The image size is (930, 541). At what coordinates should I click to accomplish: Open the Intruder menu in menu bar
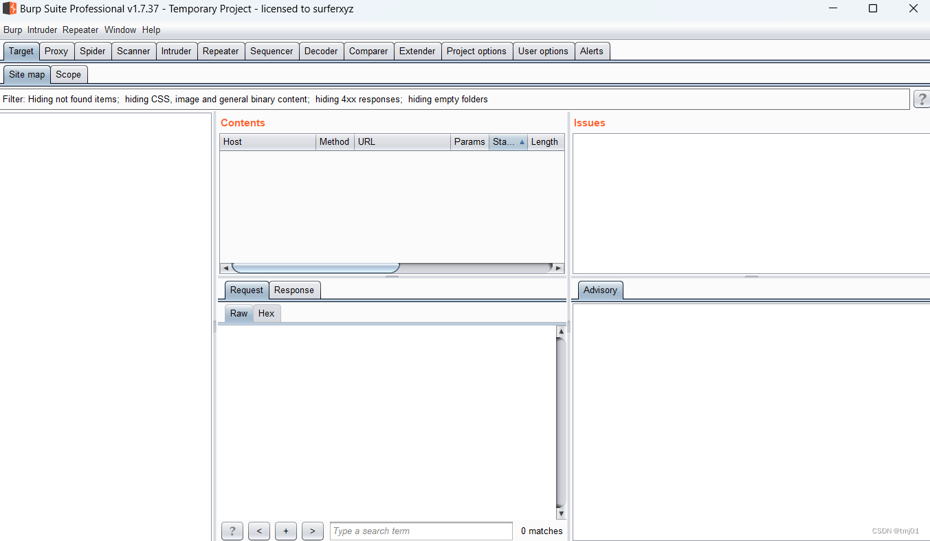pyautogui.click(x=42, y=30)
